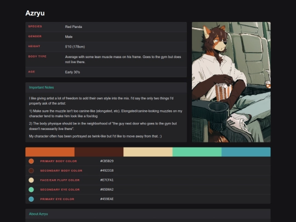Image resolution: width=296 pixels, height=222 pixels.
Task: Click the Red Panda value
Action: 73,27
